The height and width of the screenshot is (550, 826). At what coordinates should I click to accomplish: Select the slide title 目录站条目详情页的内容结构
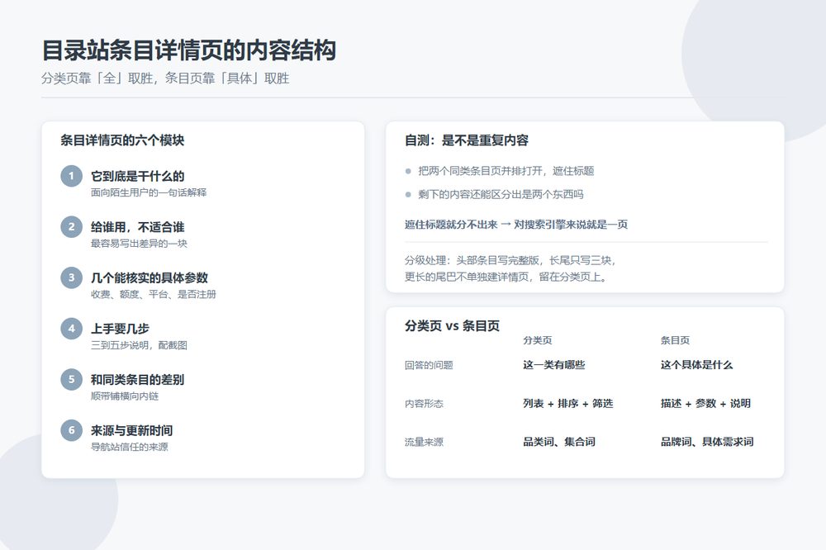point(189,50)
